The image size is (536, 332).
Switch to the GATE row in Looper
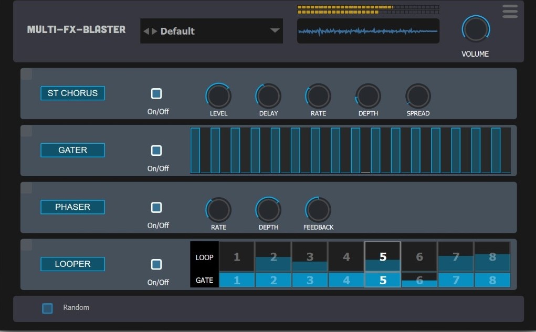204,280
